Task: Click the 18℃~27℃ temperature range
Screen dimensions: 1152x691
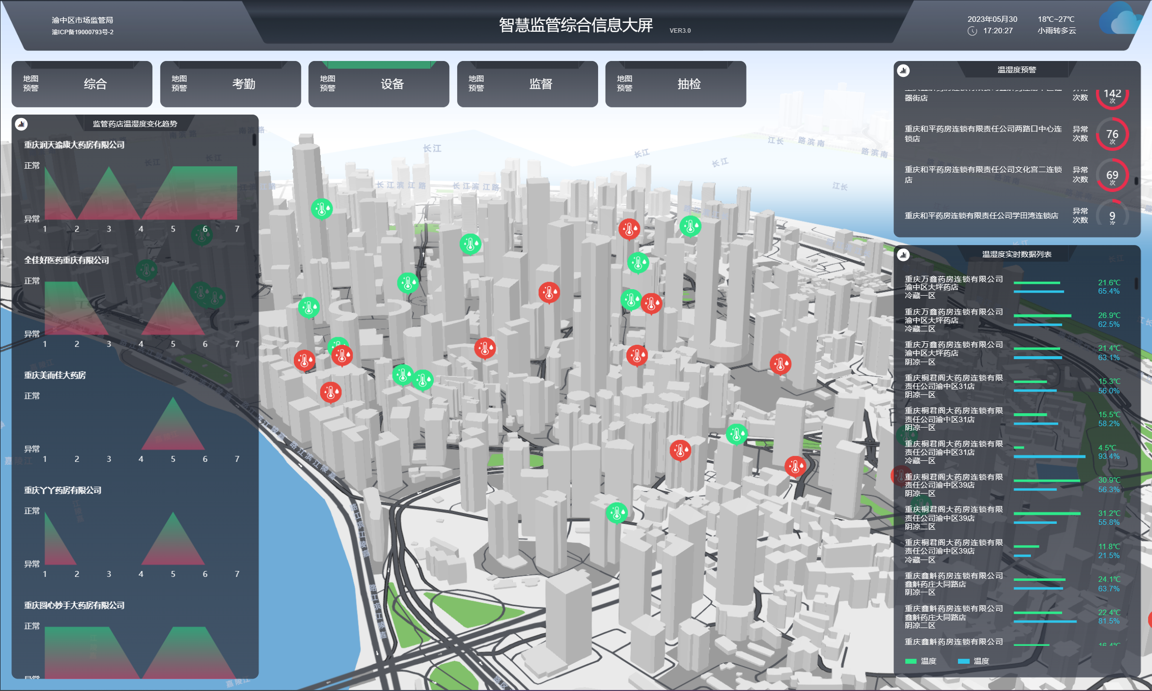Action: click(1056, 19)
